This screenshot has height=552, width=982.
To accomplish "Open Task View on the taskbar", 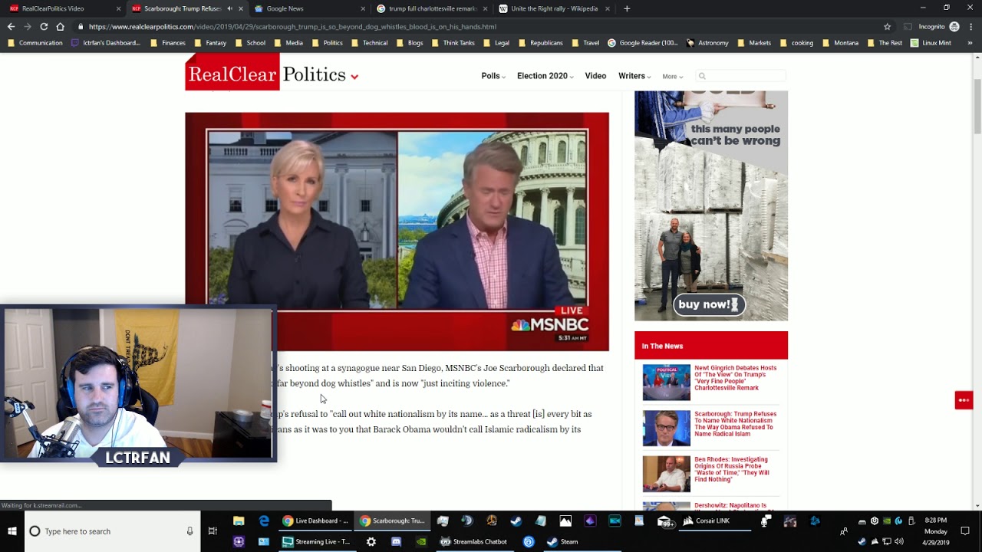I will (213, 531).
